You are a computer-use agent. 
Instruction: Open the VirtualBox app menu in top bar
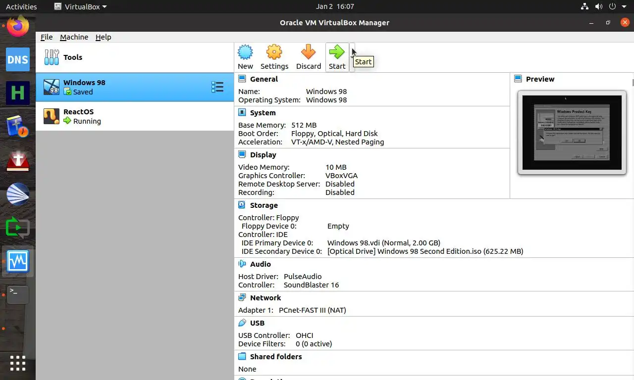pyautogui.click(x=80, y=6)
